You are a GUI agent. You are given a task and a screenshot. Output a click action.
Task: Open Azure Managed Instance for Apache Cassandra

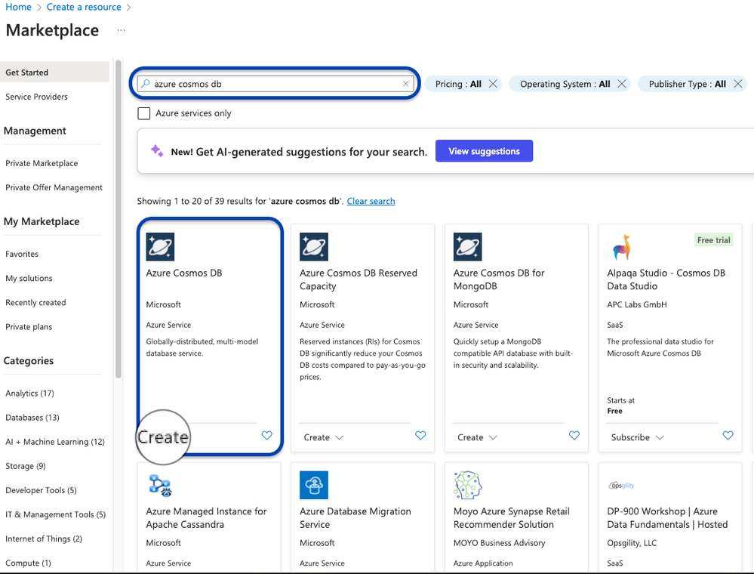[x=206, y=517]
